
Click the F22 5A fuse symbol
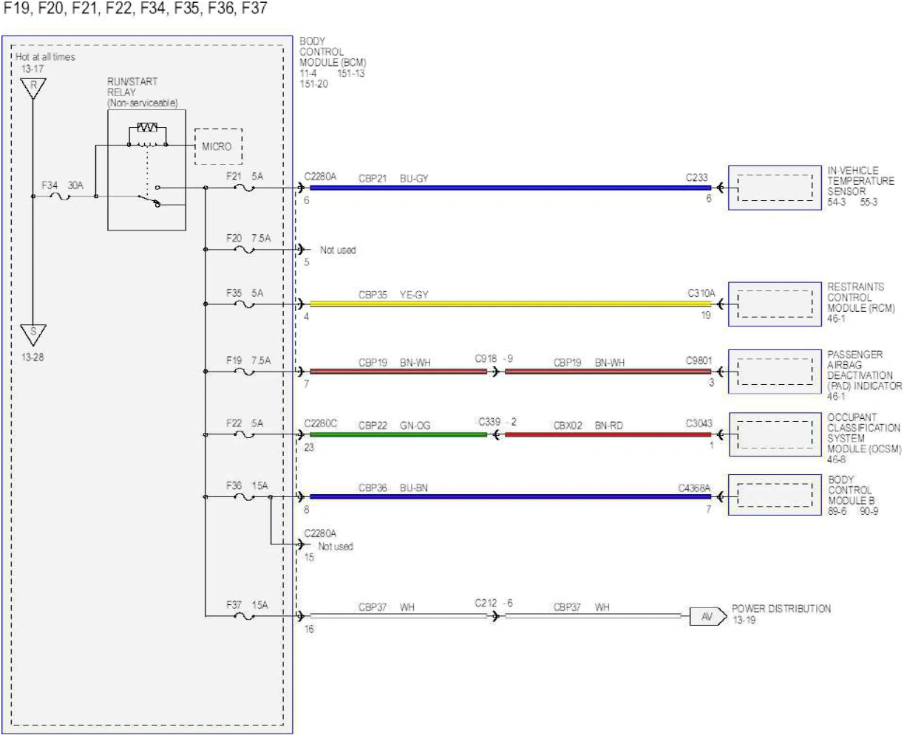pyautogui.click(x=245, y=434)
